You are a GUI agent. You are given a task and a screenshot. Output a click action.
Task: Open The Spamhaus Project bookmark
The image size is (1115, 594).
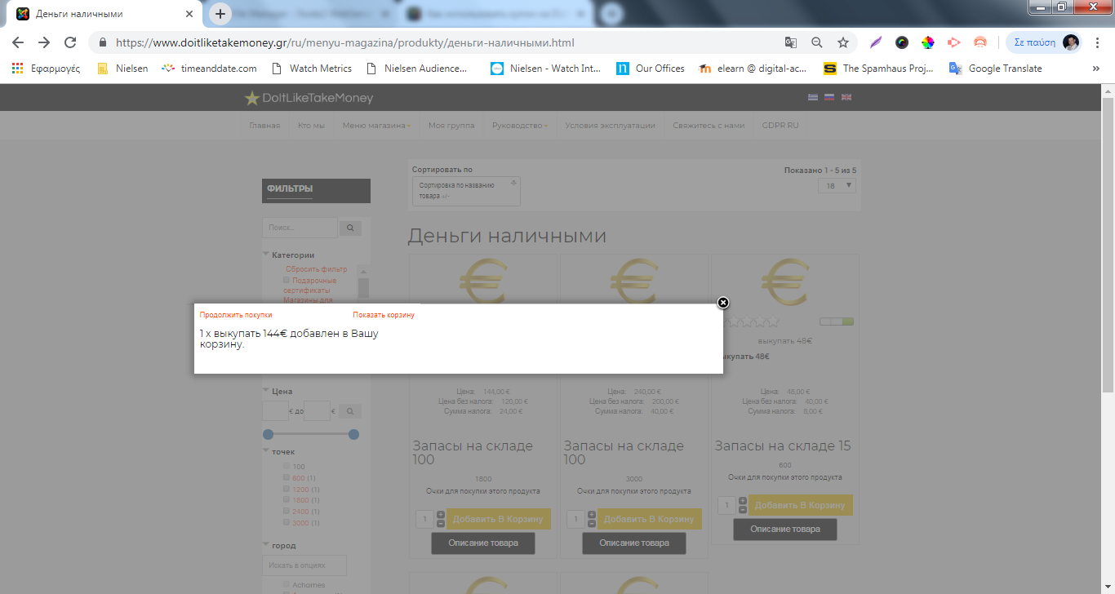[879, 69]
